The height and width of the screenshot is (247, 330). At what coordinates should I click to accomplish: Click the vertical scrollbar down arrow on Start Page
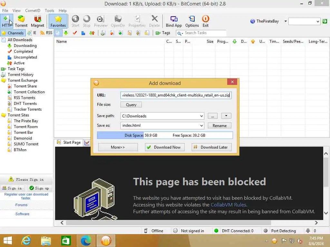click(326, 213)
